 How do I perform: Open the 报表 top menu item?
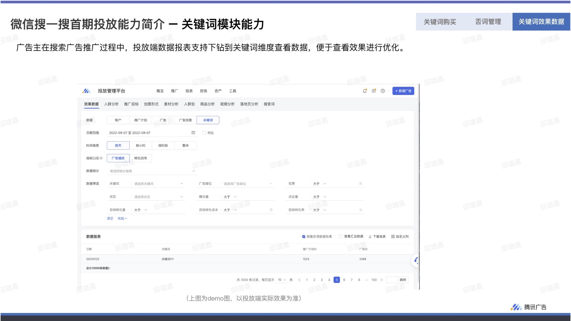click(189, 91)
